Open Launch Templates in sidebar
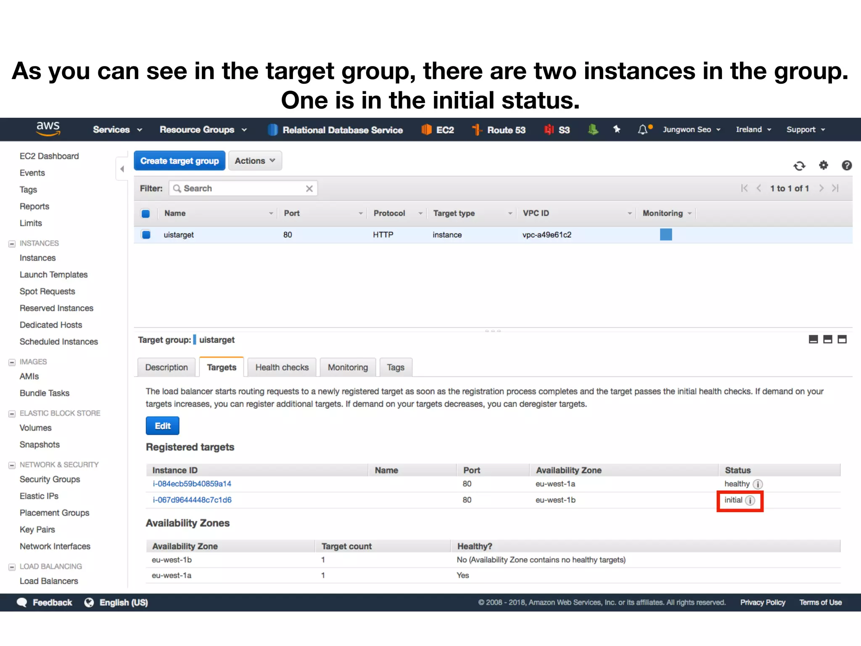 53,275
